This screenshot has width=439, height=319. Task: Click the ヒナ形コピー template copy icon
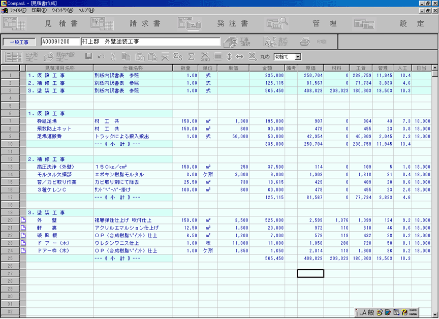[13, 57]
